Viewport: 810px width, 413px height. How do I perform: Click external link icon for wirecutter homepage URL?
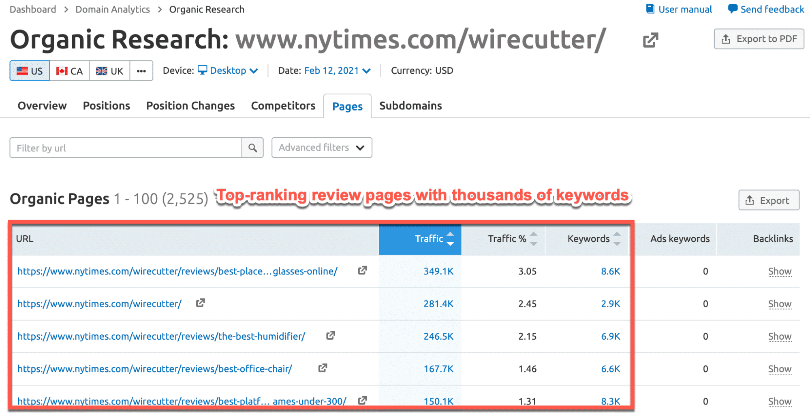[200, 303]
